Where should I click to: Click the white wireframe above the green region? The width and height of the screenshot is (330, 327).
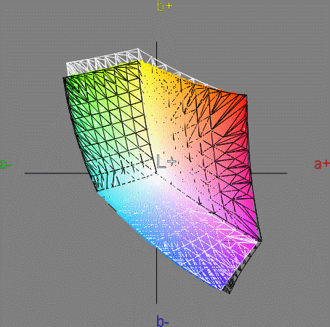[102, 60]
